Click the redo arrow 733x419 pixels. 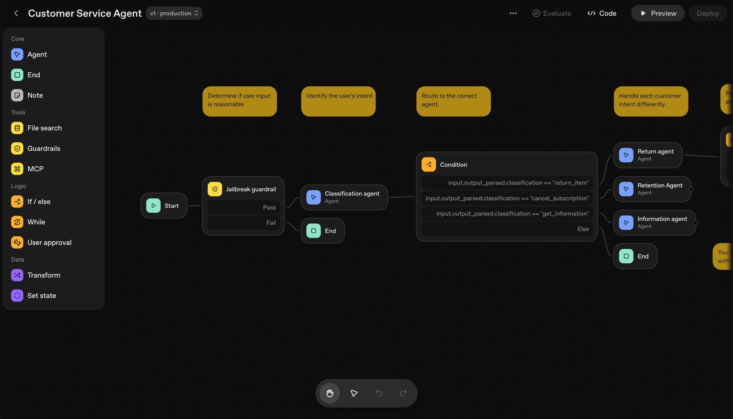click(403, 393)
